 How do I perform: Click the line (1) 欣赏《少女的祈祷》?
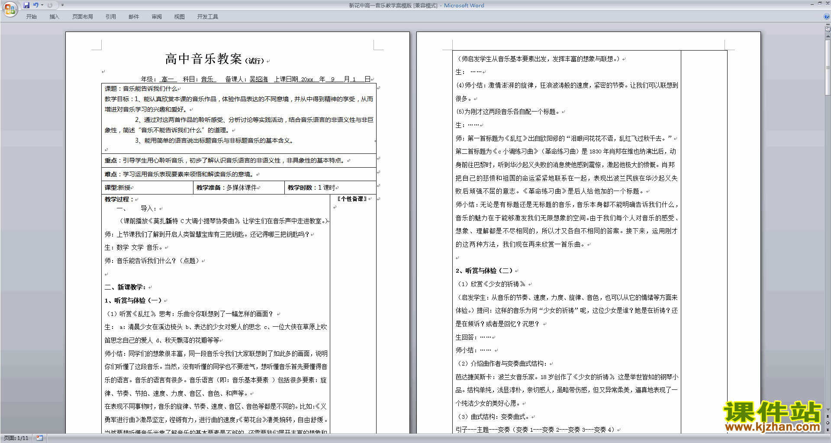tap(492, 284)
